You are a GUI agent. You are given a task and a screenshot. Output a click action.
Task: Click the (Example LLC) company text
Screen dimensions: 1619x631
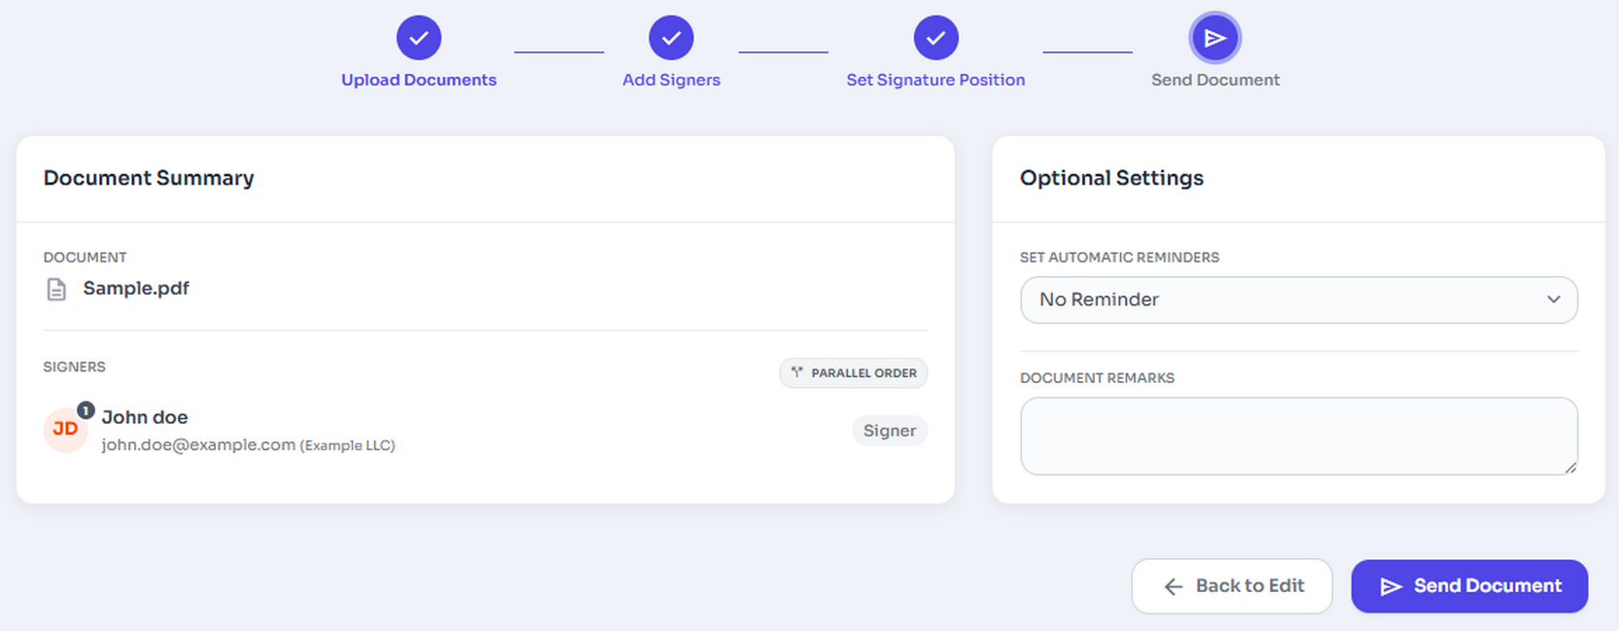pos(348,445)
